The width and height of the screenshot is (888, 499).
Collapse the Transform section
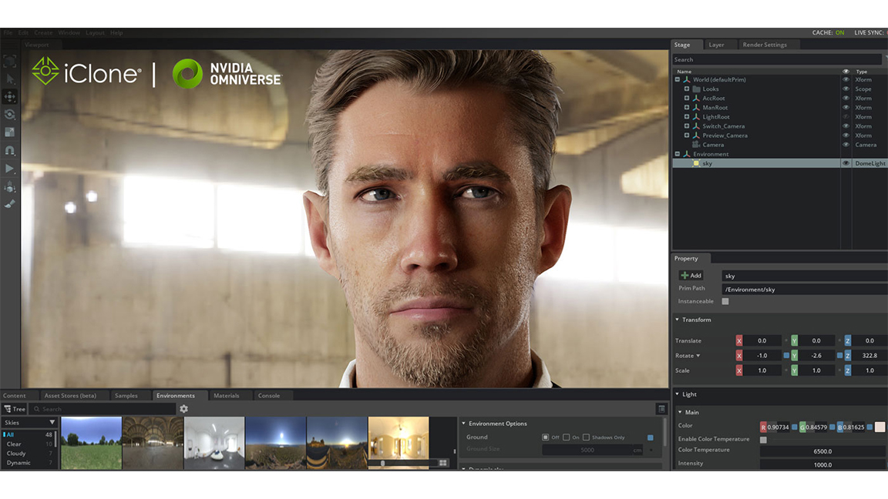(x=678, y=320)
